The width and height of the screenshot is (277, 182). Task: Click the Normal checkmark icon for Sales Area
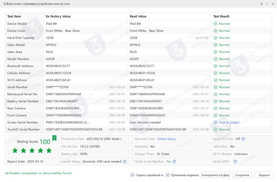click(215, 52)
